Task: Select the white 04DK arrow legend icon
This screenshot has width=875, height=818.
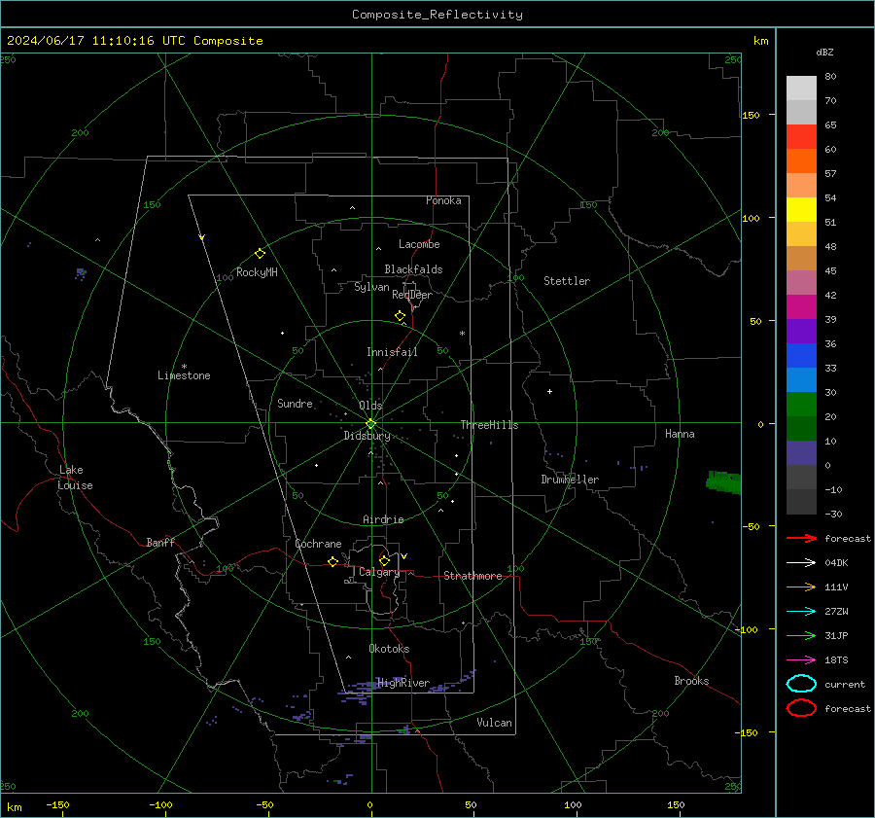Action: coord(801,562)
